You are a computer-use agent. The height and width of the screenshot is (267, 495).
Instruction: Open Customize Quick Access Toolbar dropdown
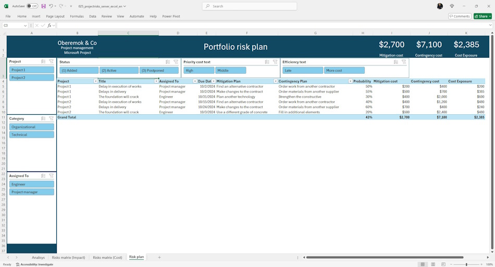point(71,6)
